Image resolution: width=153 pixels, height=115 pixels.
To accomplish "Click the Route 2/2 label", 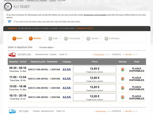I will [x=61, y=111].
